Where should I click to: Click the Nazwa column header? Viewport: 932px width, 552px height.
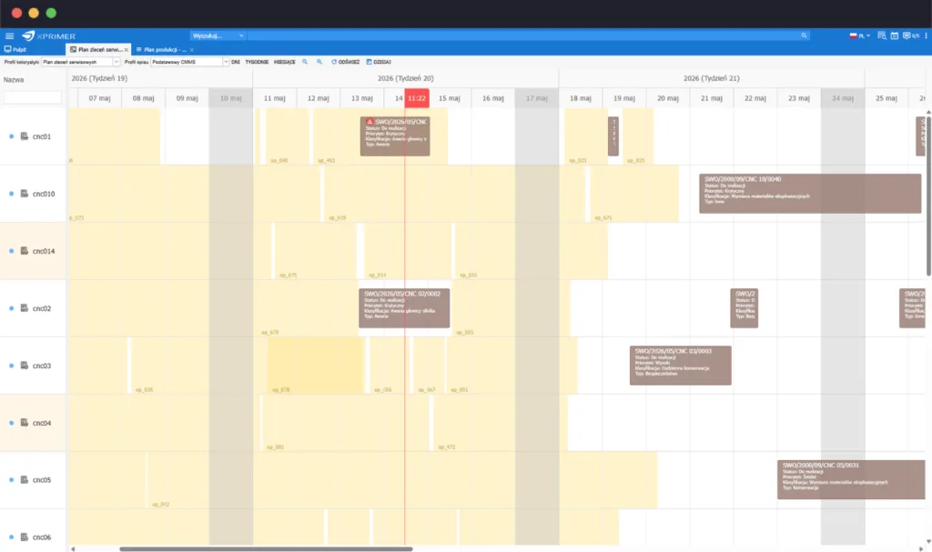coord(14,80)
